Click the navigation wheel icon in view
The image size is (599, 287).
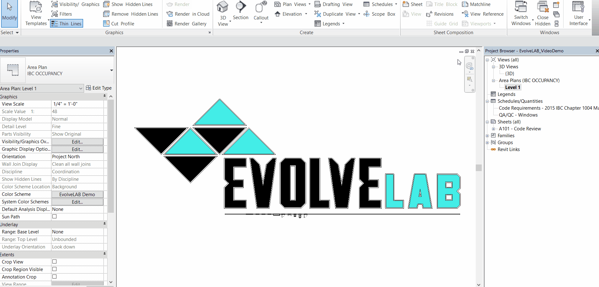469,66
